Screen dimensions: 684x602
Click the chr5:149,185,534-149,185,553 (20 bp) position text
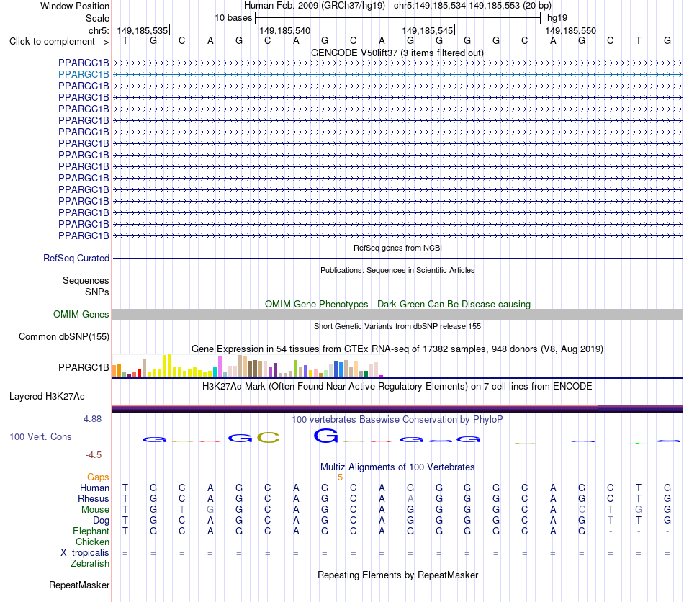[472, 6]
